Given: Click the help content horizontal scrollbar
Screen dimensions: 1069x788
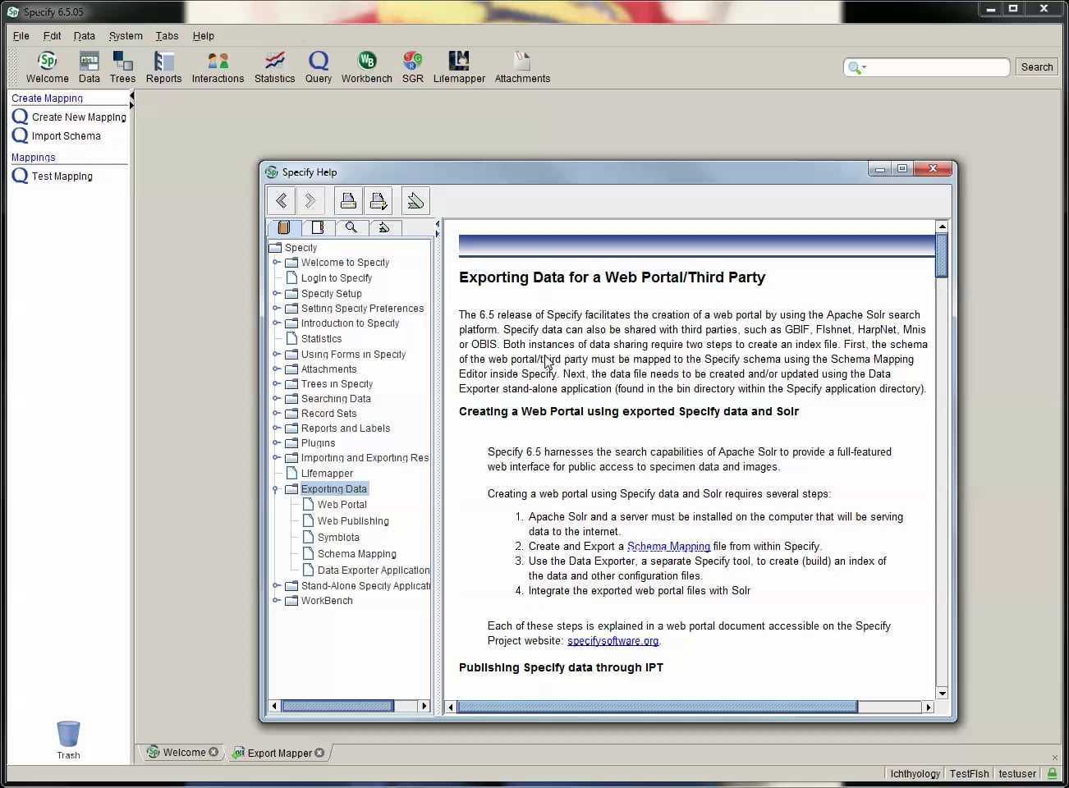Looking at the screenshot, I should [x=657, y=707].
